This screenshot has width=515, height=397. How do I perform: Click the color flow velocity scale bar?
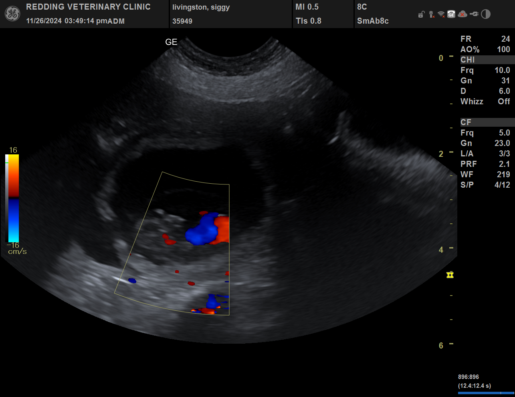click(x=14, y=198)
